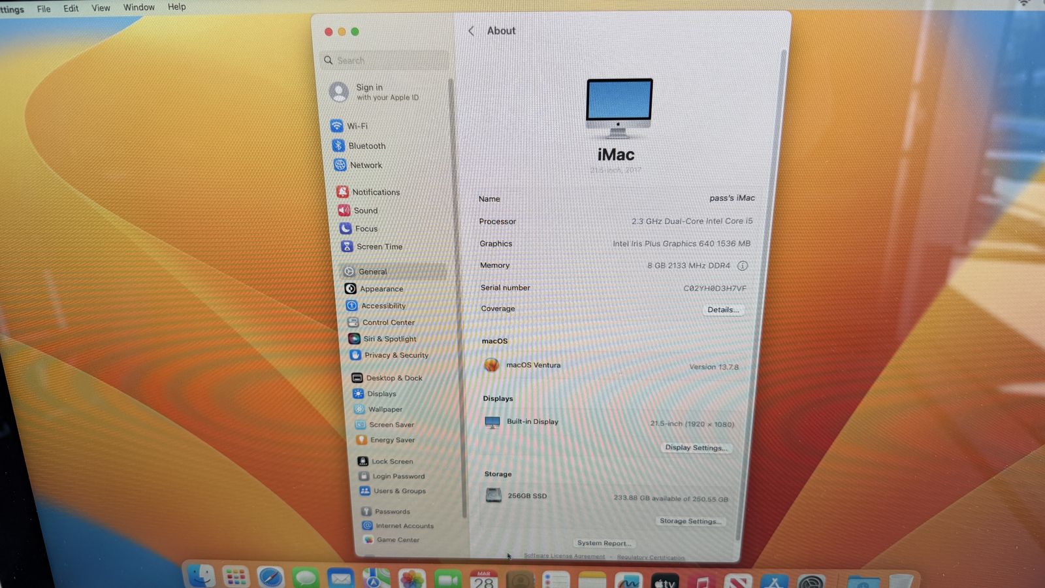Click the Storage Settings button
The height and width of the screenshot is (588, 1045).
coord(690,521)
